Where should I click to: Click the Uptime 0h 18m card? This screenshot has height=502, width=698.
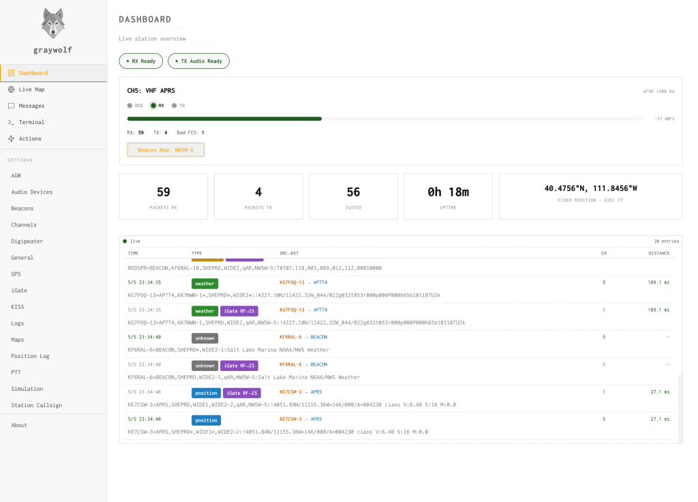point(449,196)
